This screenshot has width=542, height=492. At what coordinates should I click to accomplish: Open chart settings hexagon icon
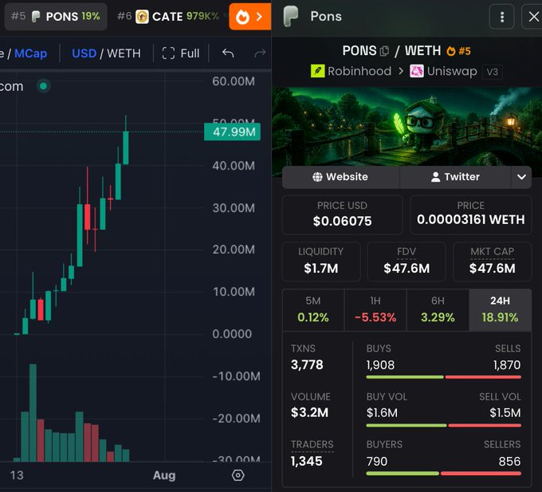238,475
